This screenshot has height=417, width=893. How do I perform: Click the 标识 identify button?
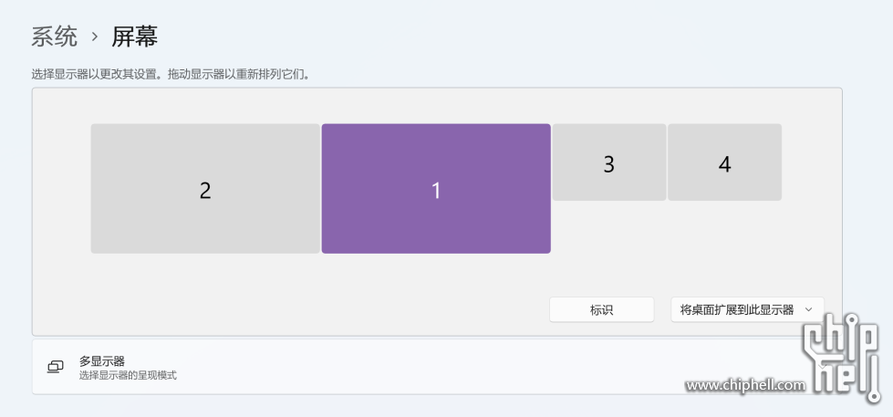pyautogui.click(x=601, y=310)
